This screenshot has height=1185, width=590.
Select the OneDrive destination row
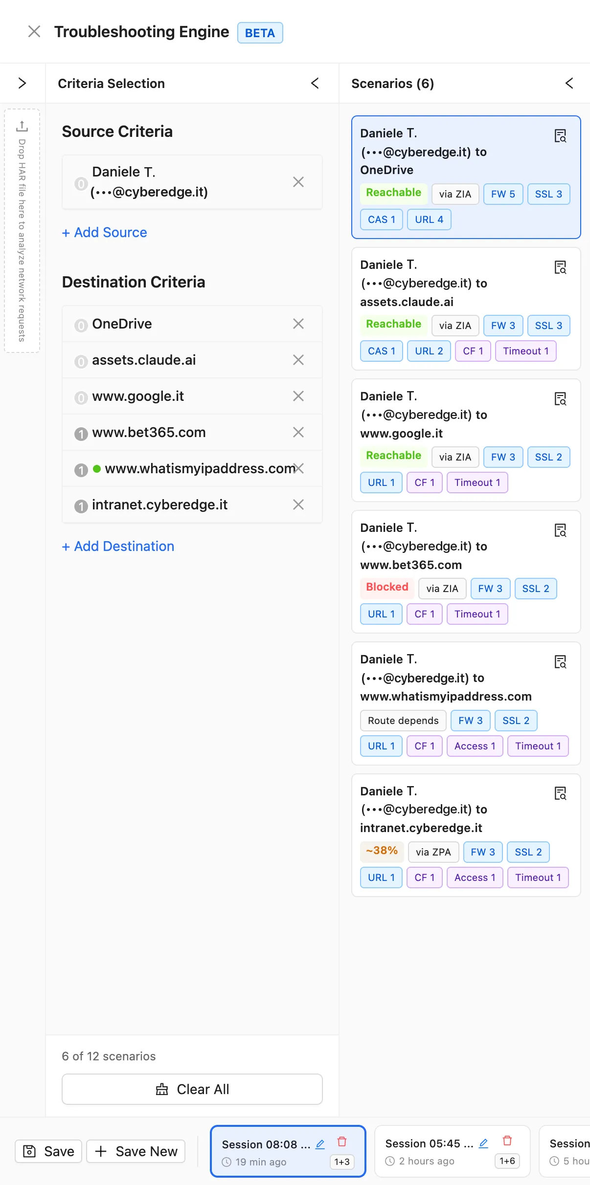point(192,324)
